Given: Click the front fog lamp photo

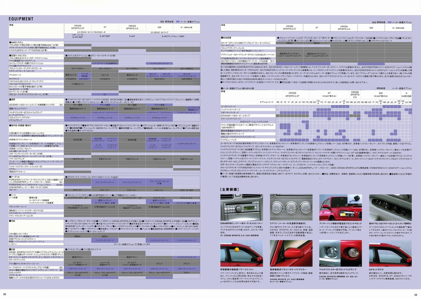Looking at the screenshot, I should (340, 253).
